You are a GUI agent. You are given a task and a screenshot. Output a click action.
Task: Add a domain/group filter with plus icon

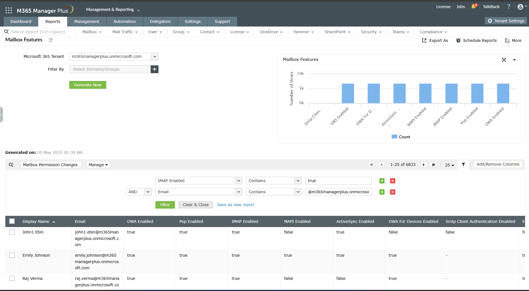click(155, 69)
